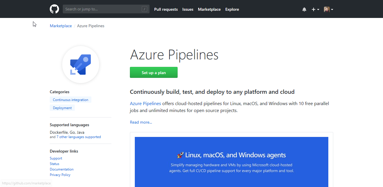
Task: Open the notifications bell
Action: pyautogui.click(x=304, y=10)
